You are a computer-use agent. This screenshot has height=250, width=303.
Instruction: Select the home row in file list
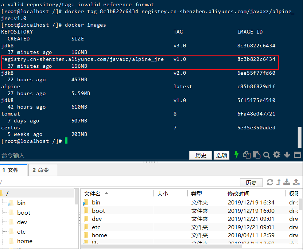click(x=190, y=235)
